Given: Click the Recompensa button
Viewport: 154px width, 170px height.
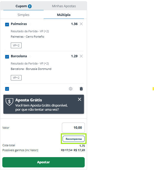Looking at the screenshot, I should 74,139.
